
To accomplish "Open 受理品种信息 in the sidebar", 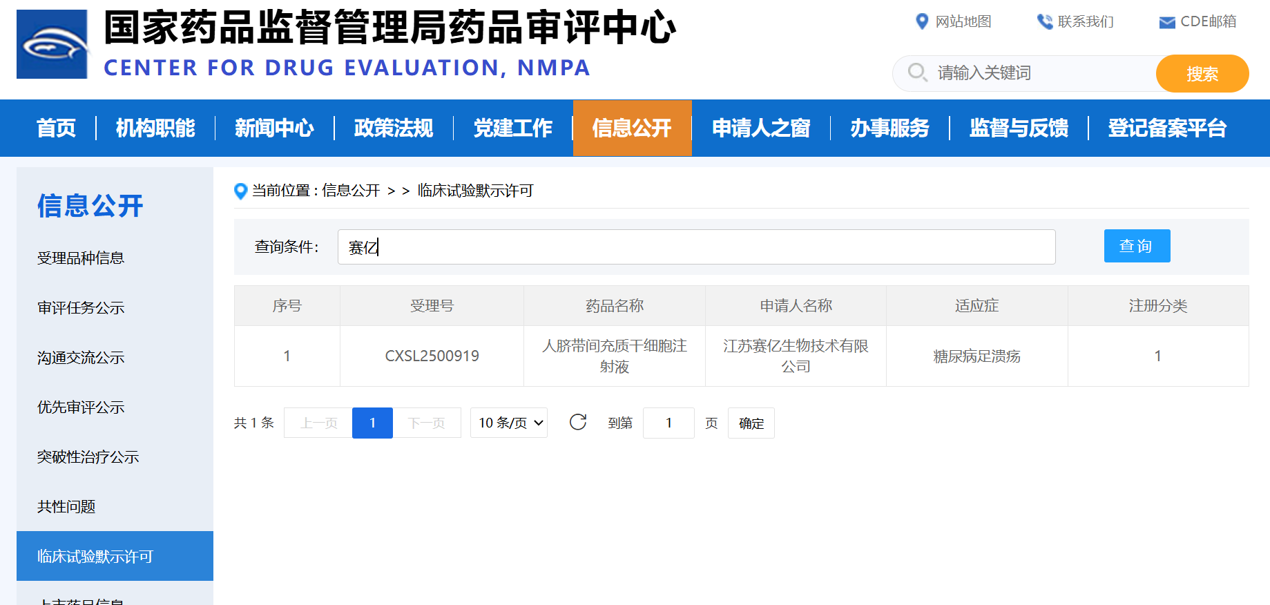I will [x=81, y=258].
